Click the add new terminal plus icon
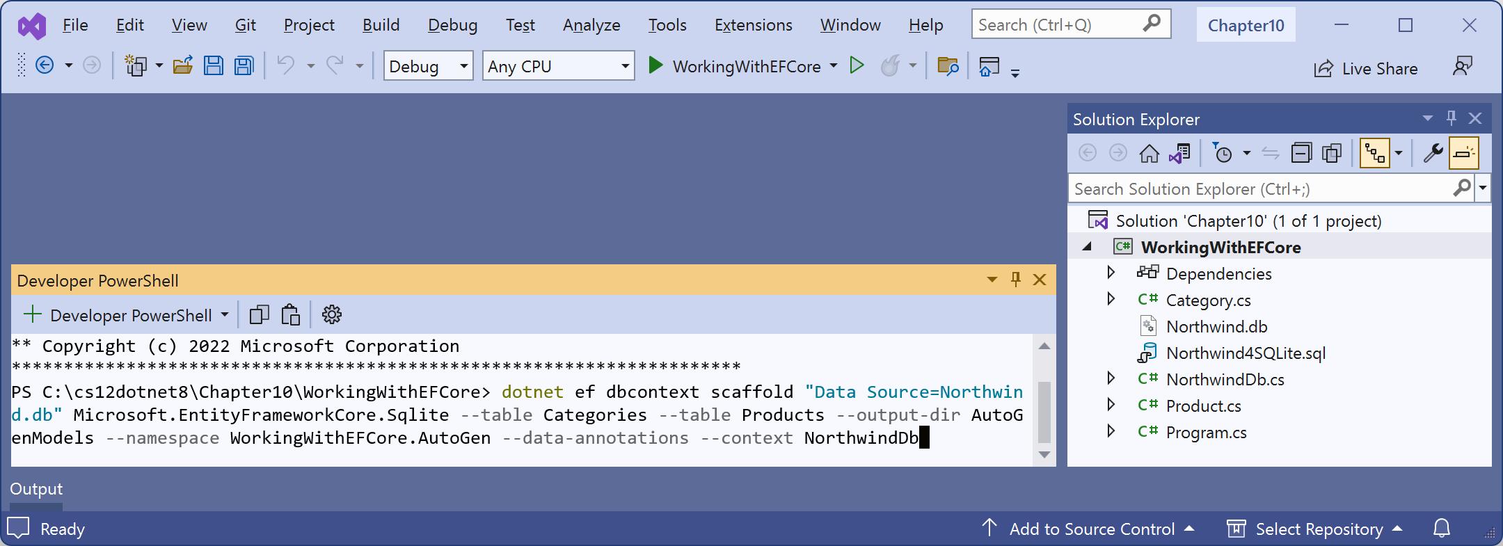This screenshot has width=1503, height=546. (32, 314)
